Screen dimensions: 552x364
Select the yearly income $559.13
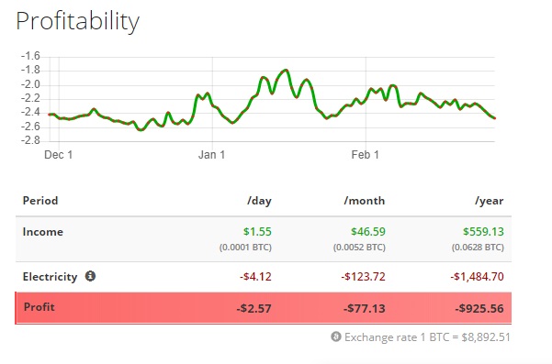[x=483, y=232]
